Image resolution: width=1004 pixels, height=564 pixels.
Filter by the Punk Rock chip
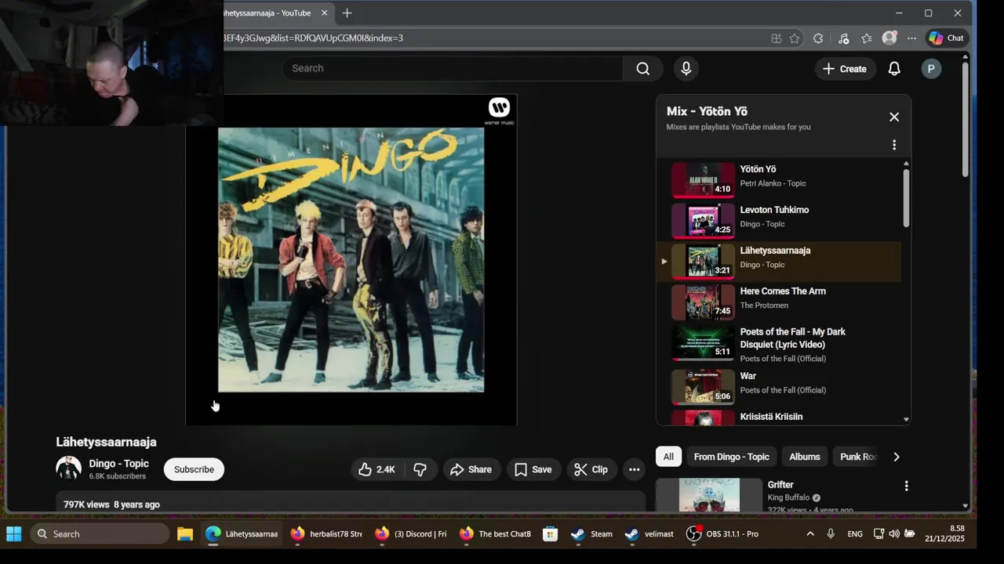857,457
